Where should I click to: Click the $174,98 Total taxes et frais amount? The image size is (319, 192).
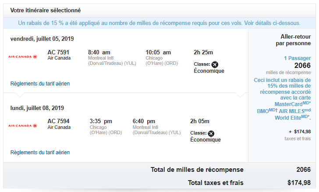point(299,182)
